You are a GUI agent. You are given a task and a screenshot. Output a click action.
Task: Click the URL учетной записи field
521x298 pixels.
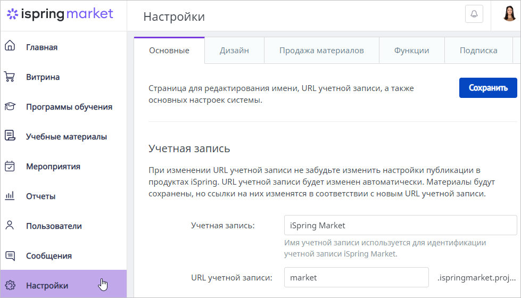356,277
